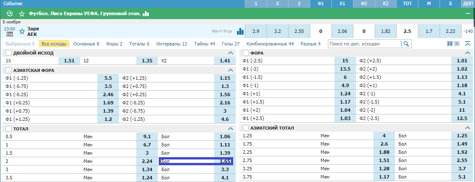The height and width of the screenshot is (182, 475).
Task: Click the Событие column header
Action: tap(12, 3)
